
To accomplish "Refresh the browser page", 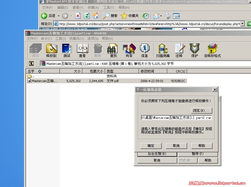I will [x=87, y=16].
